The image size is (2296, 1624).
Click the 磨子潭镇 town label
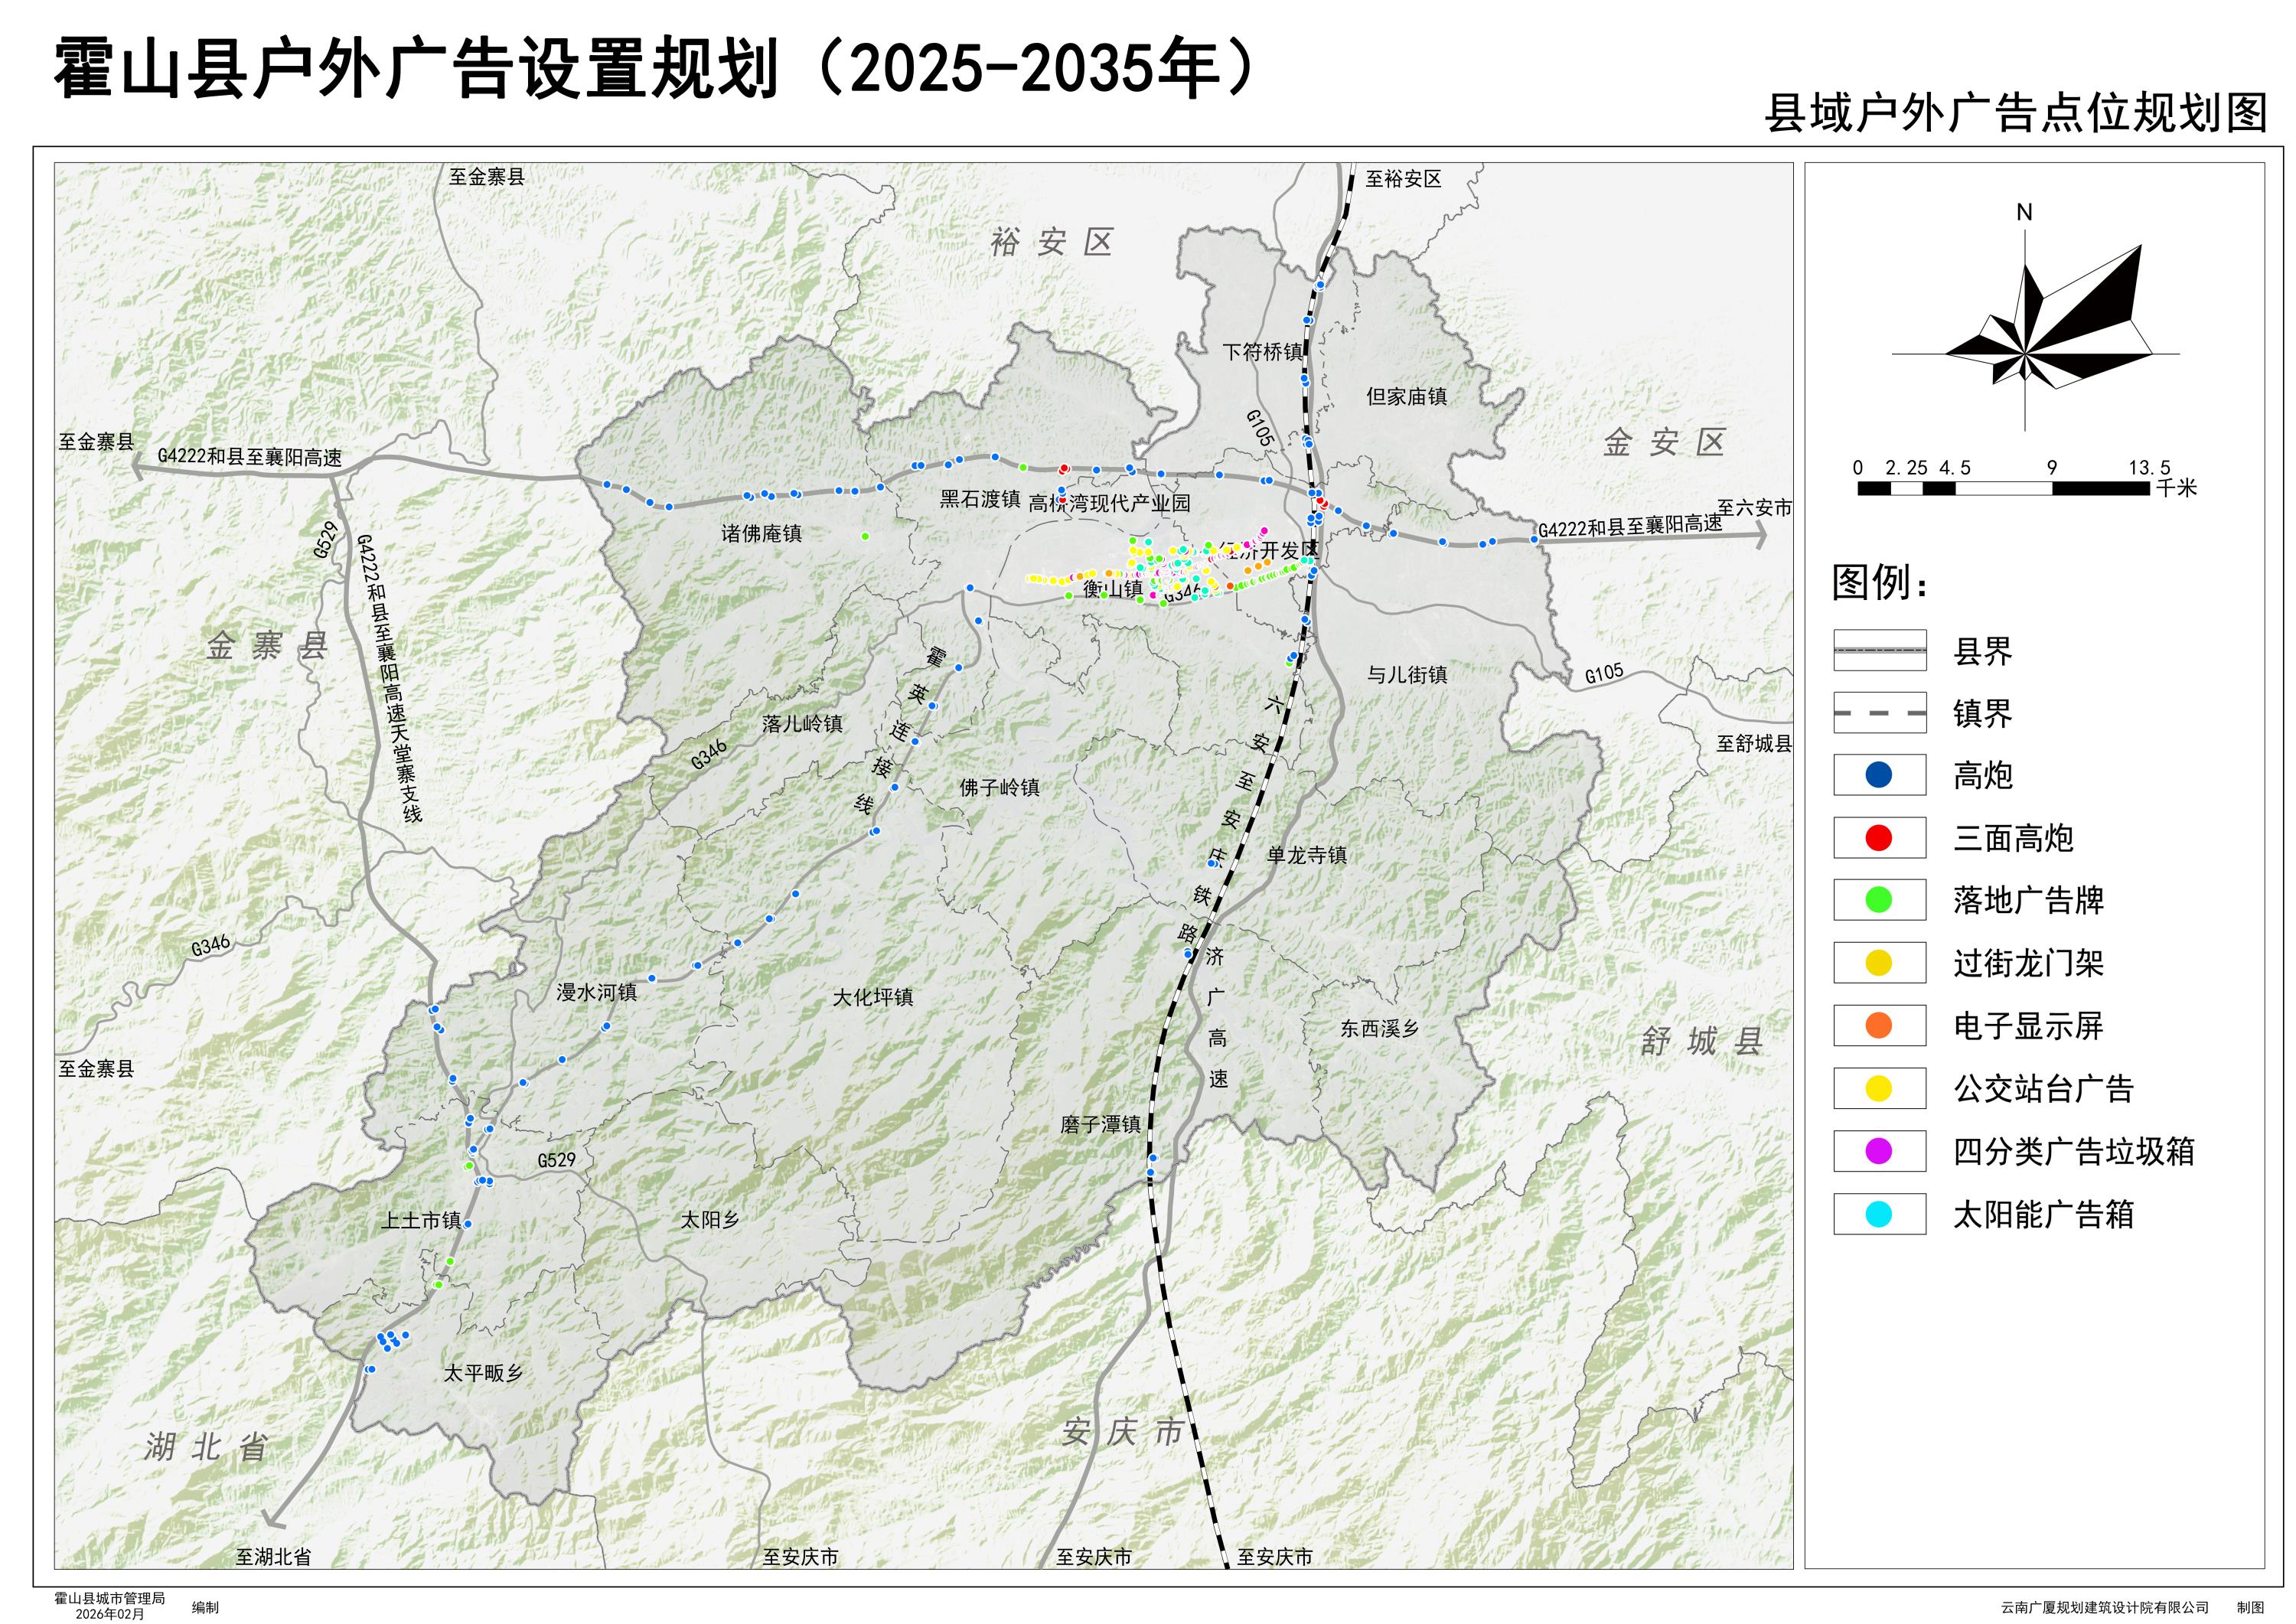point(1100,1125)
